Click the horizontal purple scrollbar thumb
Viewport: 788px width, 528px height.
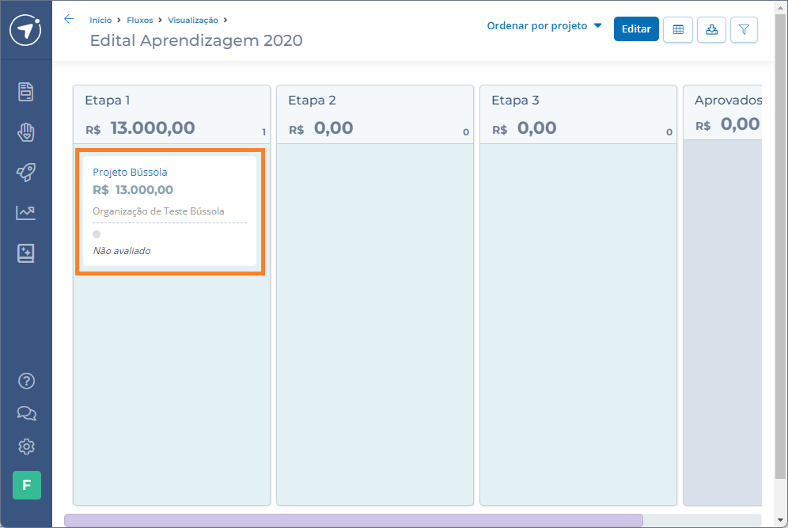pyautogui.click(x=354, y=520)
